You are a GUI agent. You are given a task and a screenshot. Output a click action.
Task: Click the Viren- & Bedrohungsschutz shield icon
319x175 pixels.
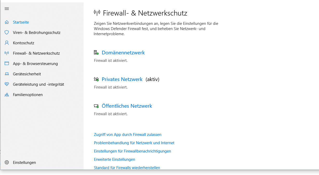pyautogui.click(x=7, y=33)
